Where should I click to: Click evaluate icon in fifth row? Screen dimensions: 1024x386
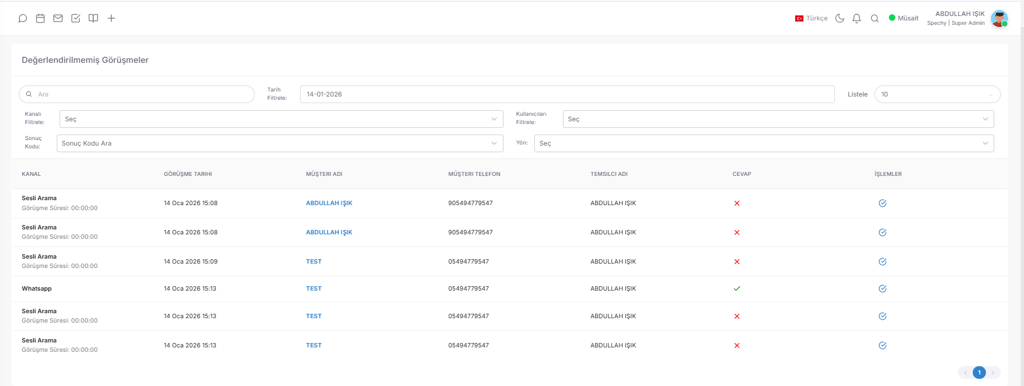(882, 316)
